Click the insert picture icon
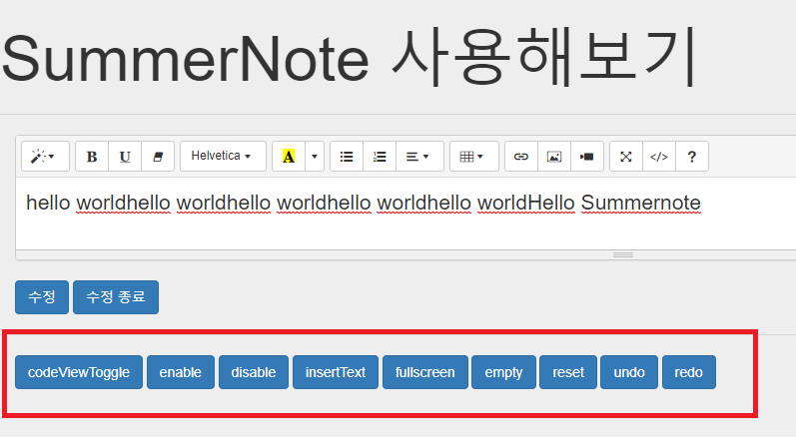 pyautogui.click(x=554, y=157)
